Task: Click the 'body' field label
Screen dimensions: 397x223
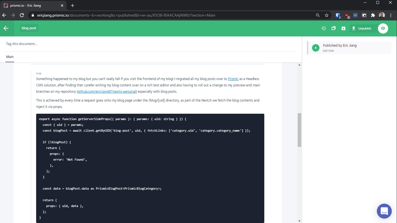Action: click(39, 73)
